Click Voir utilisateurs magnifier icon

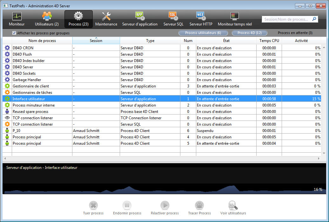click(x=233, y=205)
